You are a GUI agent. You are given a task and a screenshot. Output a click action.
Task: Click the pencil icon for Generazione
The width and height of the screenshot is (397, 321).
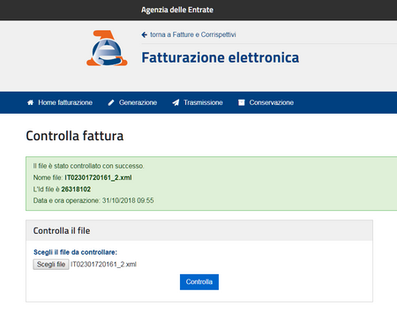(111, 102)
